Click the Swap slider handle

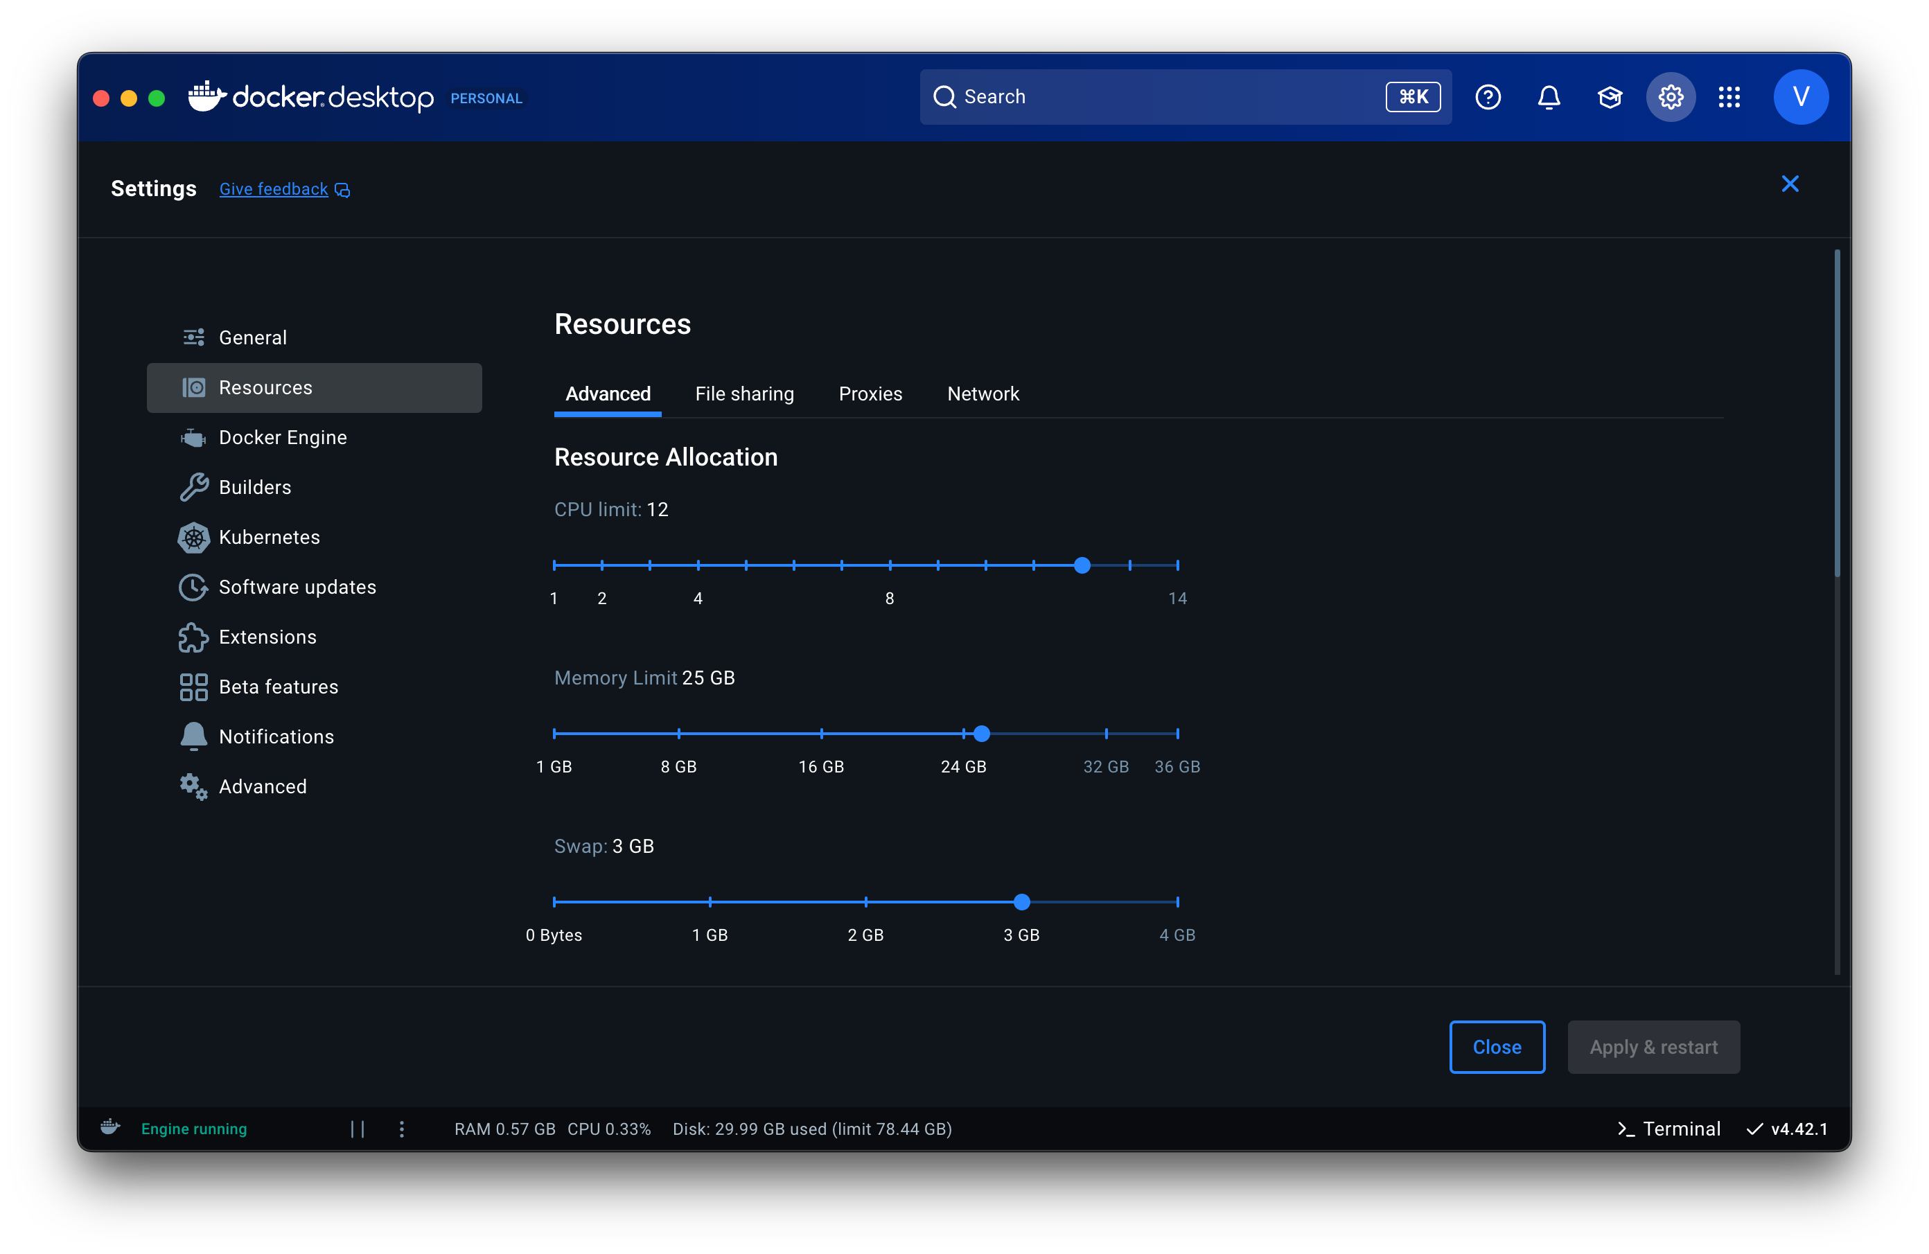(x=1022, y=901)
